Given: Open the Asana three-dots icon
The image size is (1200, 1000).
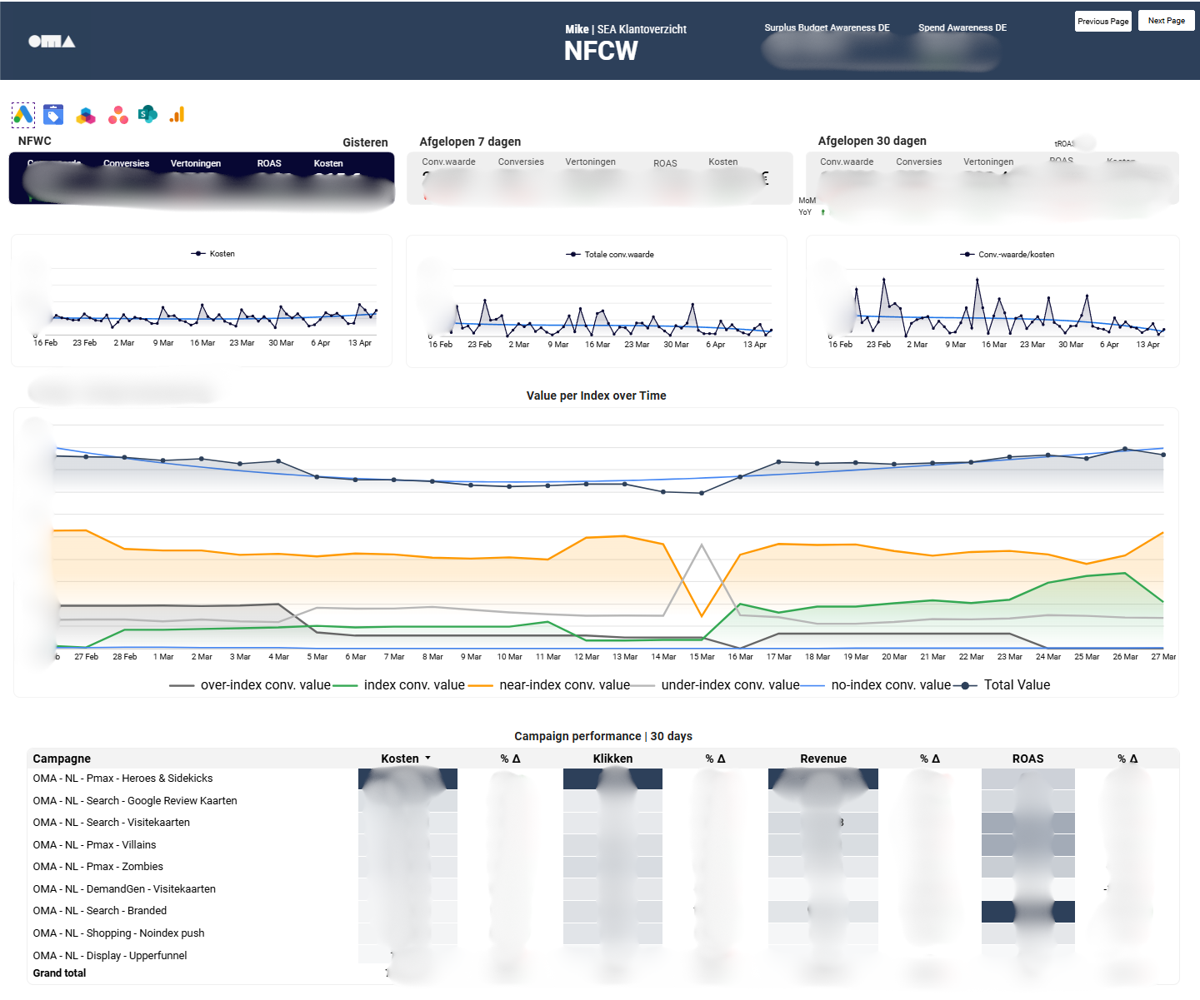Looking at the screenshot, I should [118, 115].
